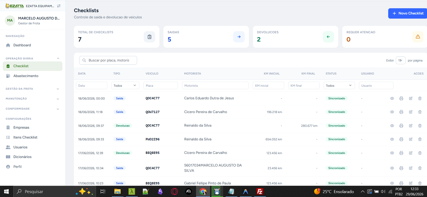Sort table by KM Inicial column header
Screen dimensions: 427x197
[x=272, y=74]
